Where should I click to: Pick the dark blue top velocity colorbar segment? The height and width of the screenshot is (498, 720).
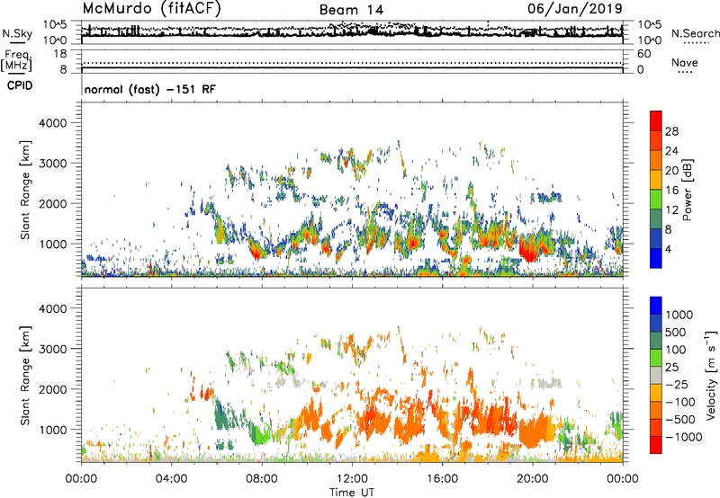point(656,306)
